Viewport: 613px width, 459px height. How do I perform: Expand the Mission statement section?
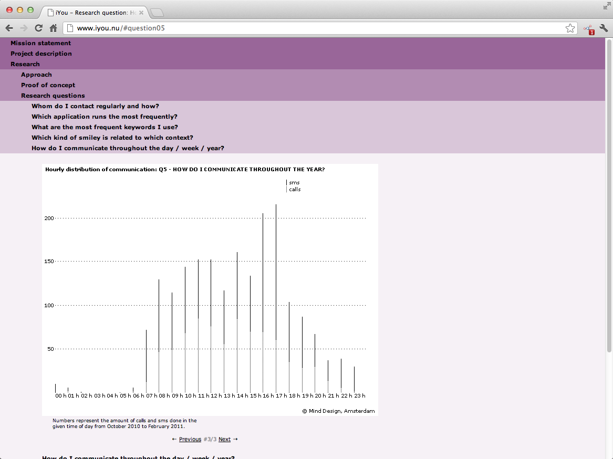click(x=40, y=43)
